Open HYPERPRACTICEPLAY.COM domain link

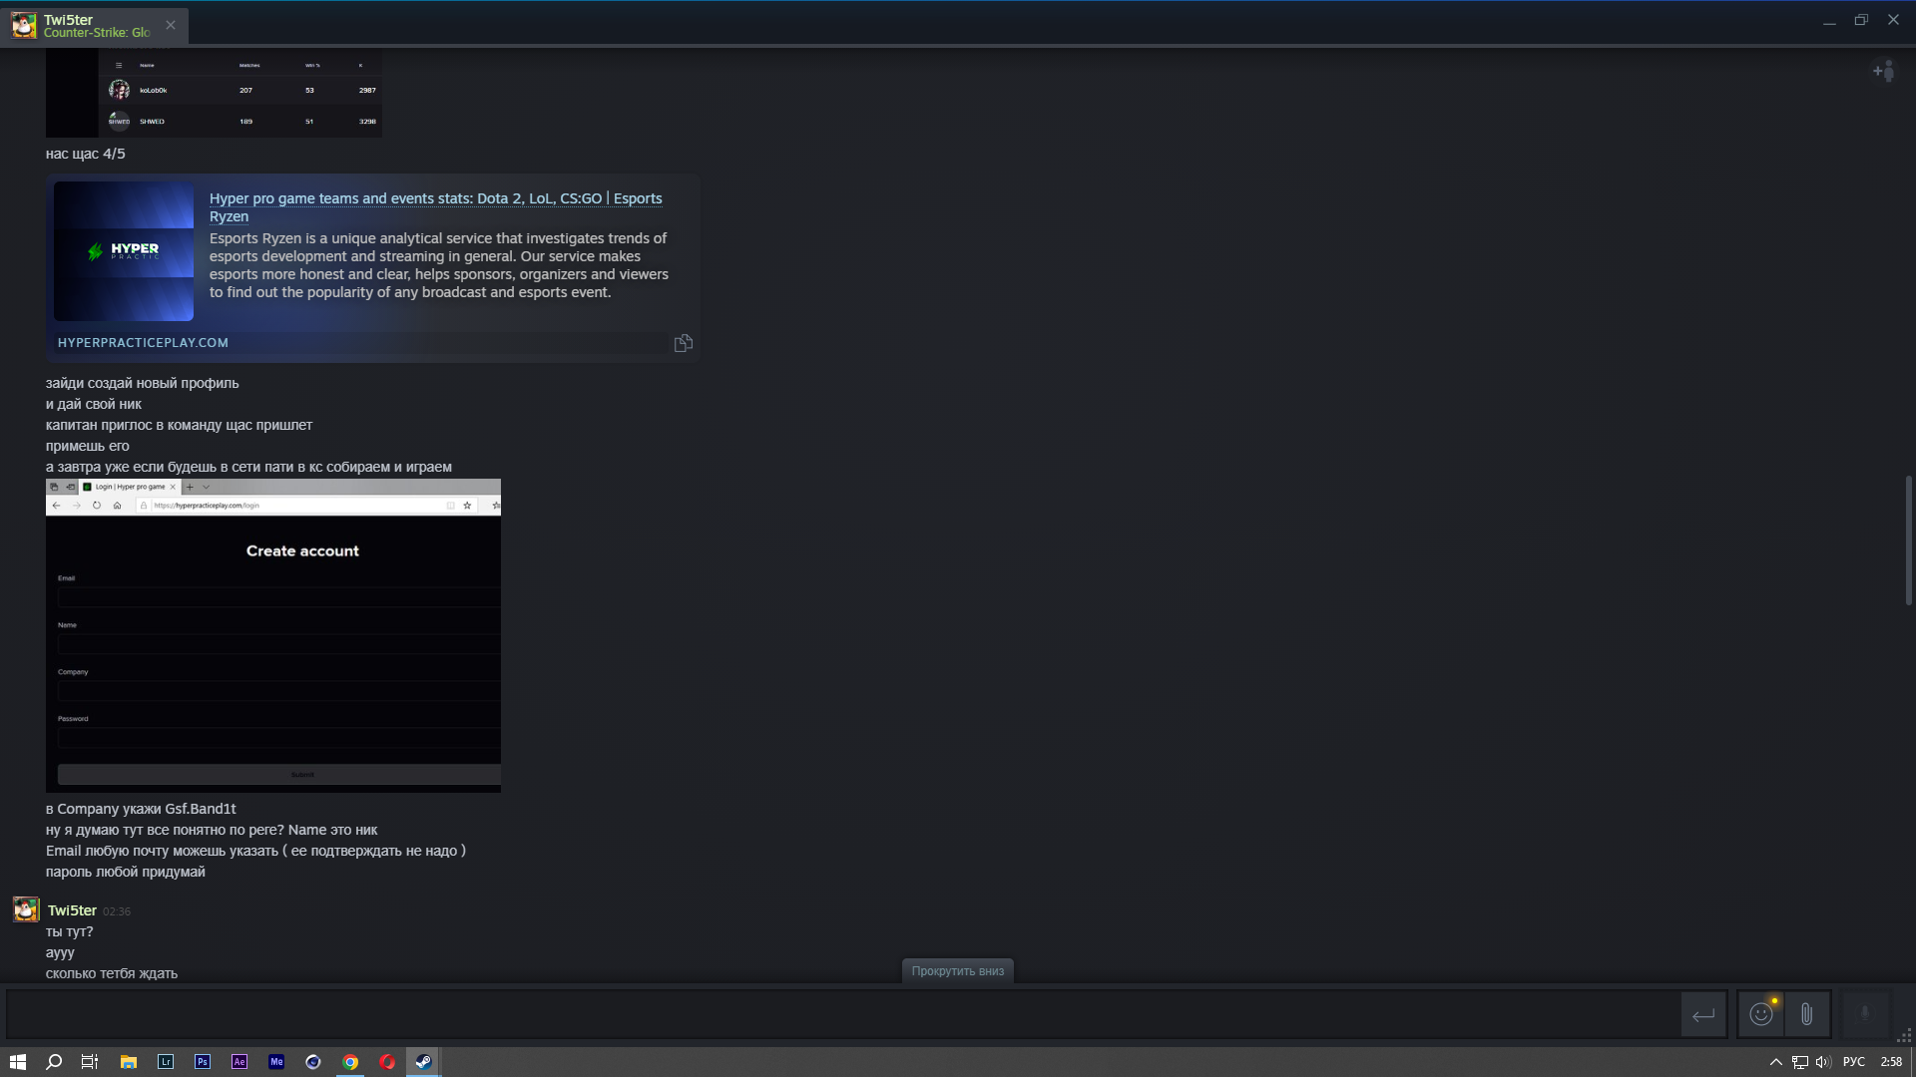click(x=143, y=342)
